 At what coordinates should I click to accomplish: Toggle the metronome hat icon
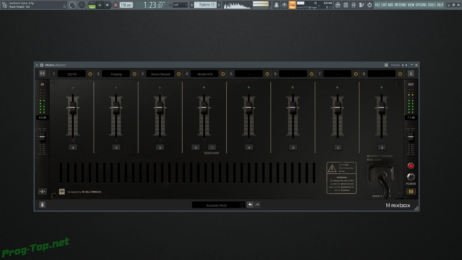[276, 5]
